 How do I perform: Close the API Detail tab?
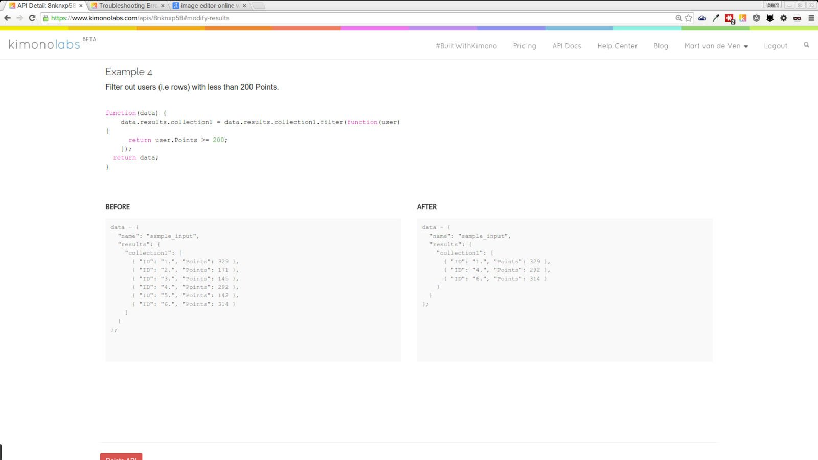click(81, 6)
